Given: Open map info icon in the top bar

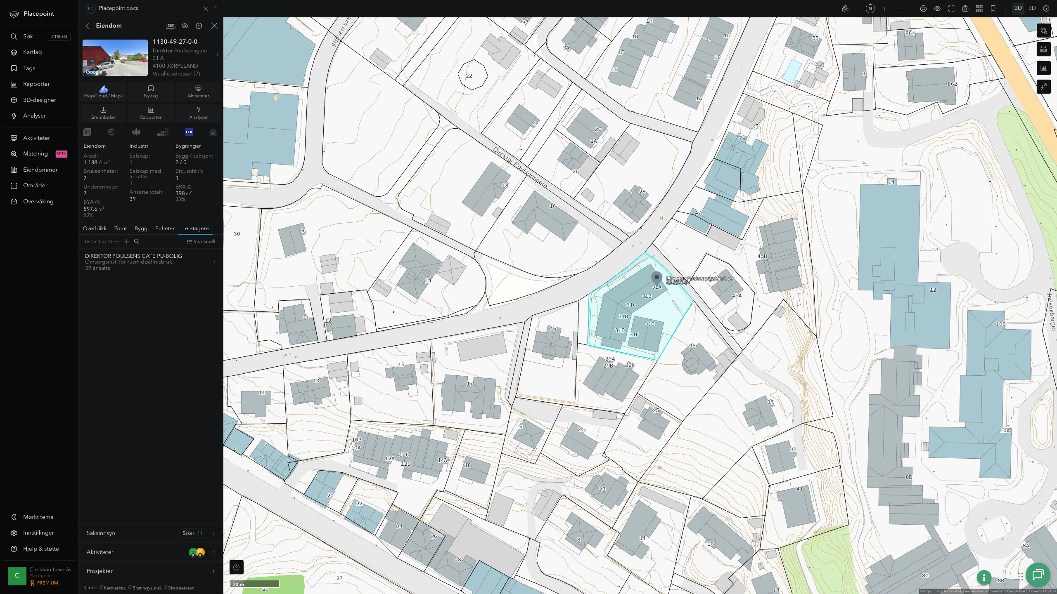Looking at the screenshot, I should pyautogui.click(x=1046, y=8).
